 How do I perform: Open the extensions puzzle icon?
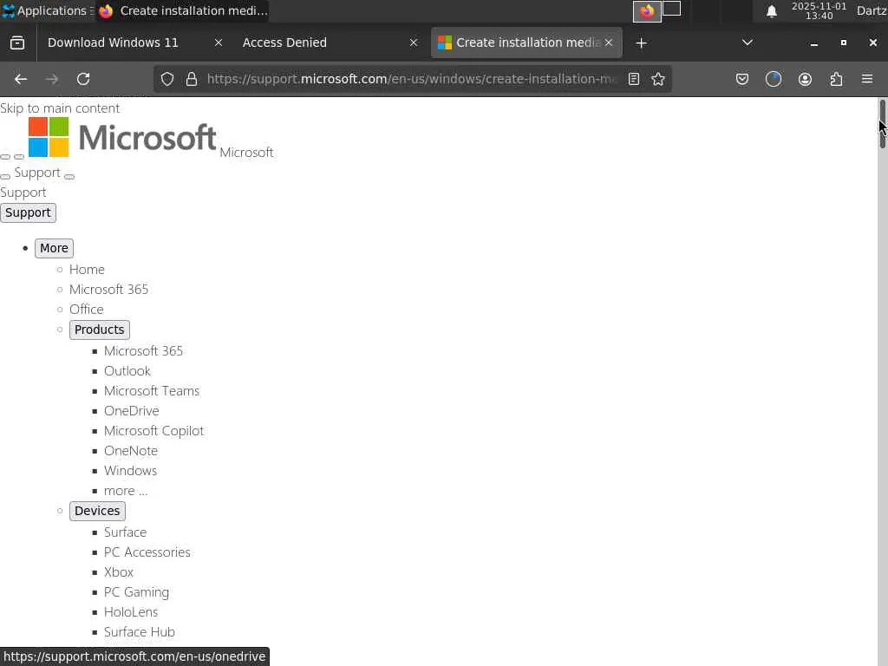tap(837, 79)
